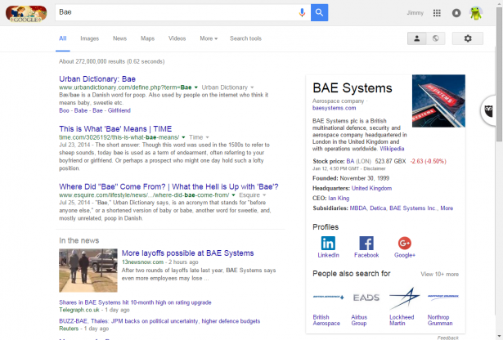Click the page vertical scrollbar thumb
The image size is (503, 340).
(499, 74)
